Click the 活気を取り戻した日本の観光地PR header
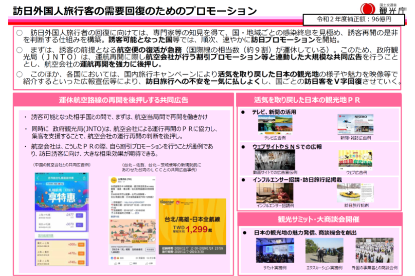The height and width of the screenshot is (276, 415). 319,99
